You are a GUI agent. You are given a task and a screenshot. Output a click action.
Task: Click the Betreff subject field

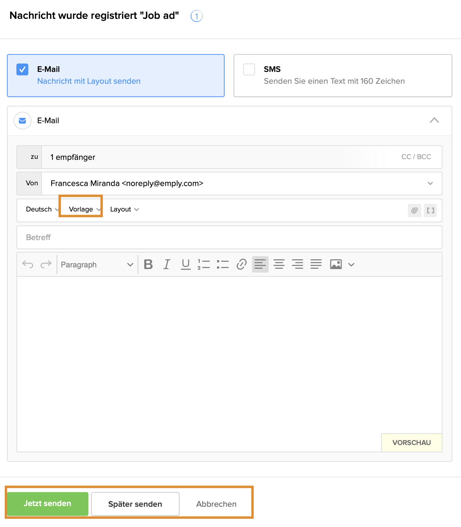pyautogui.click(x=229, y=237)
